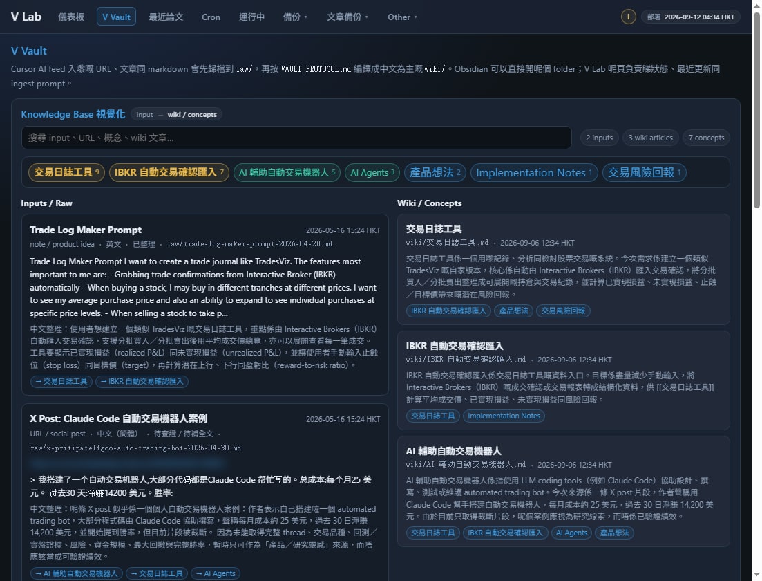Click the scrollbar up arrow
The height and width of the screenshot is (581, 762).
[x=756, y=4]
